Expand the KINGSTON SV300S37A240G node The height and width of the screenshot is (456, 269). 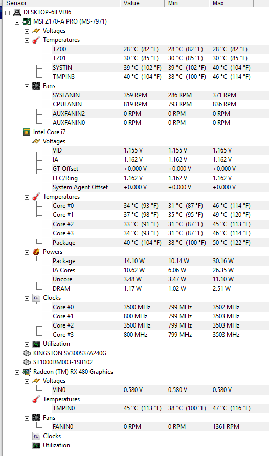[x=17, y=354]
